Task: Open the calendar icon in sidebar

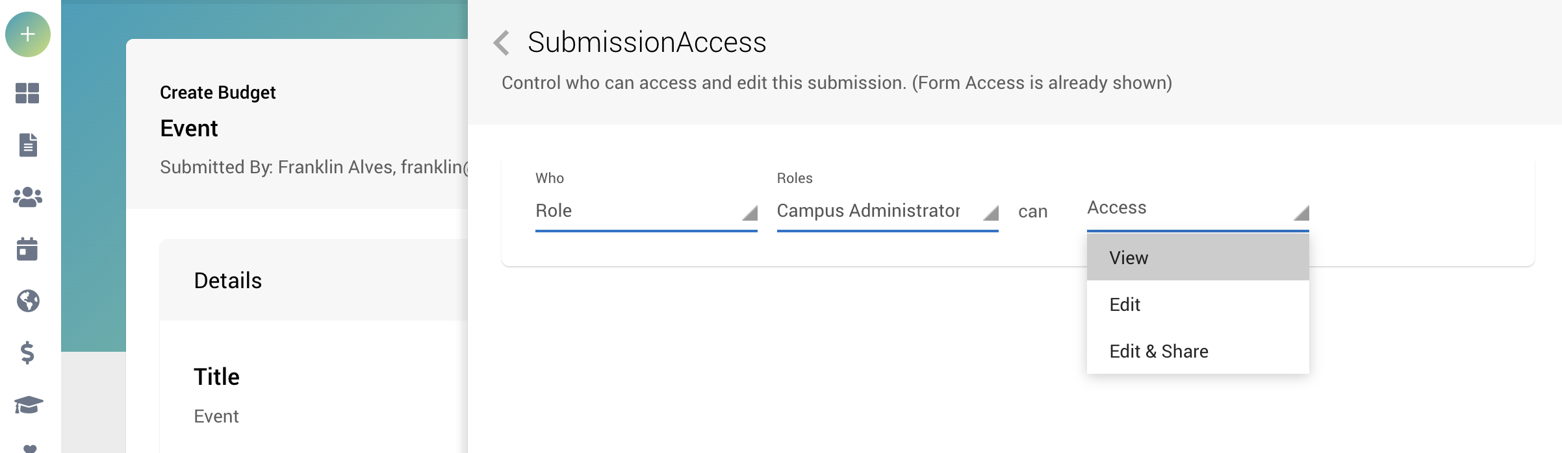Action: (27, 249)
